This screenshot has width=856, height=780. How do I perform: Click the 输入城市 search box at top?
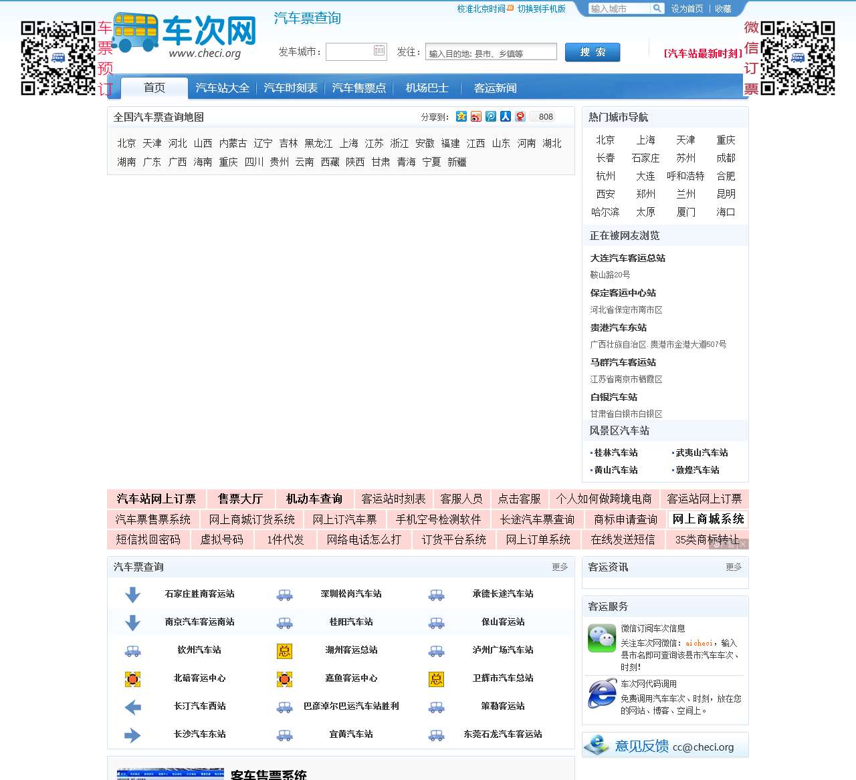pos(619,9)
